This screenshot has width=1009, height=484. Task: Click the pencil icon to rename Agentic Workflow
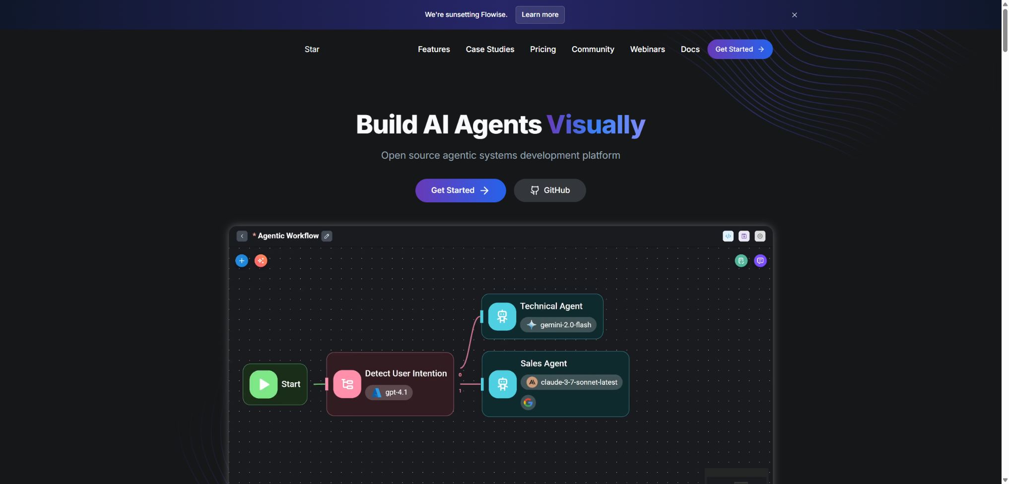(327, 236)
